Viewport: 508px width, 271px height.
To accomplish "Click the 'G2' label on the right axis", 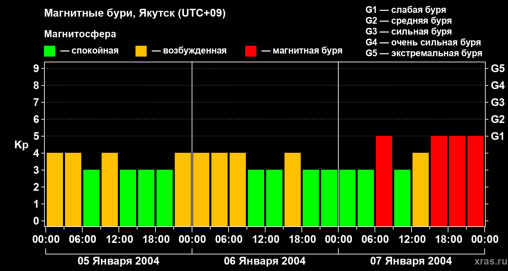I will point(498,119).
